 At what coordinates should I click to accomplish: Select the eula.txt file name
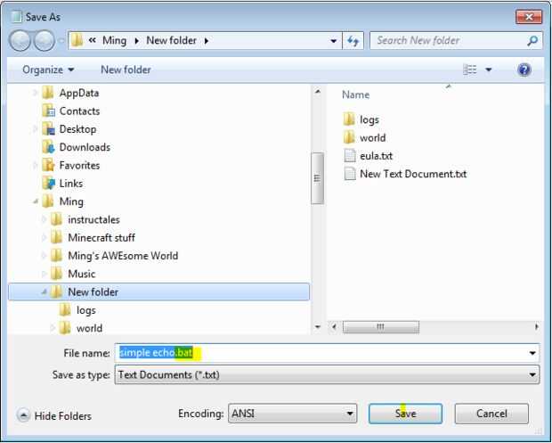click(x=376, y=155)
